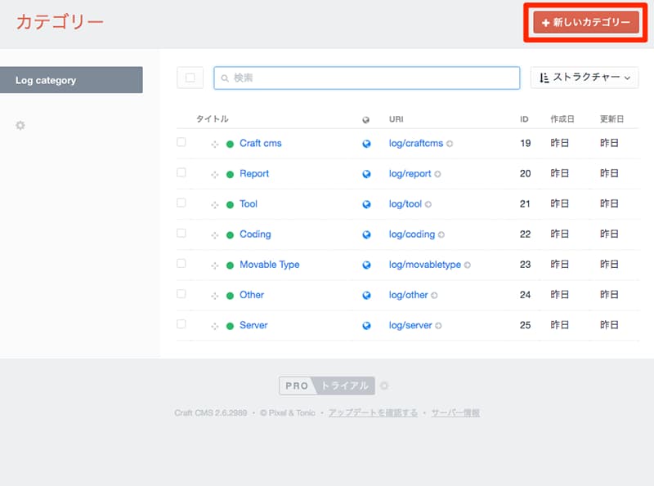
Task: Open the Movable Type category link
Action: coord(269,265)
